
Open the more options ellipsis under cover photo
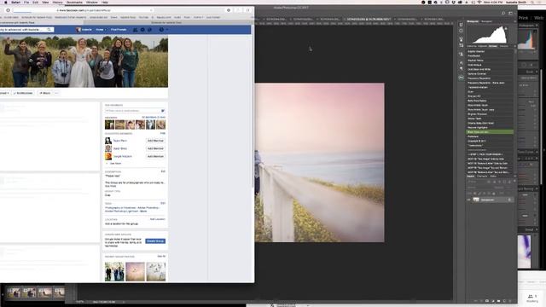point(56,93)
